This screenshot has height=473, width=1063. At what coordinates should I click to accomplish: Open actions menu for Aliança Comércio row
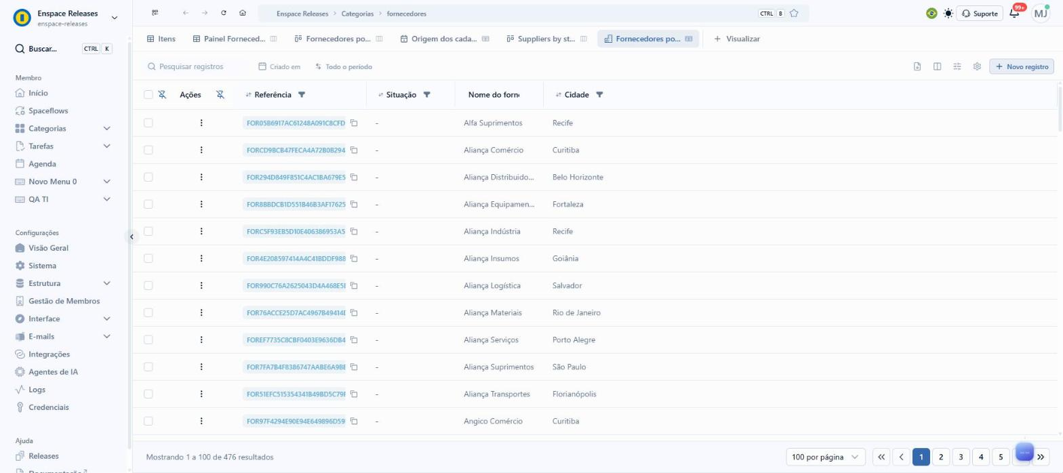click(201, 150)
